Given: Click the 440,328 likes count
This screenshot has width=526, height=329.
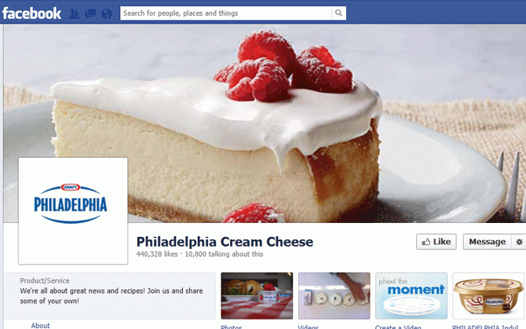Looking at the screenshot, I should tap(157, 254).
